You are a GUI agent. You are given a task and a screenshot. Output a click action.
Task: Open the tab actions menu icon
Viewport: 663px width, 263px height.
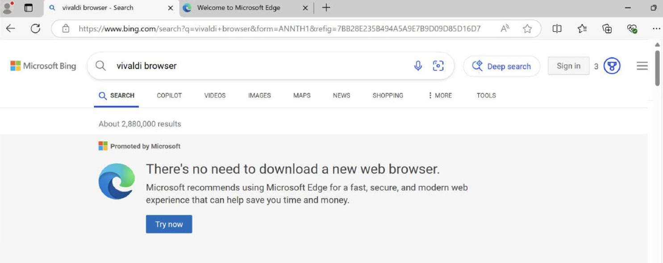click(28, 8)
